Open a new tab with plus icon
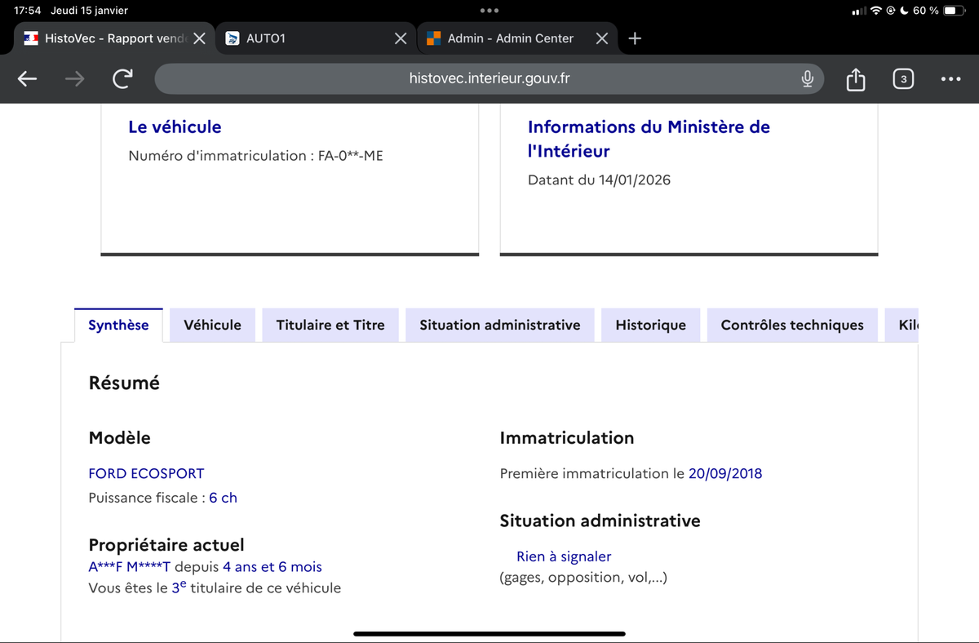The height and width of the screenshot is (643, 979). (636, 38)
